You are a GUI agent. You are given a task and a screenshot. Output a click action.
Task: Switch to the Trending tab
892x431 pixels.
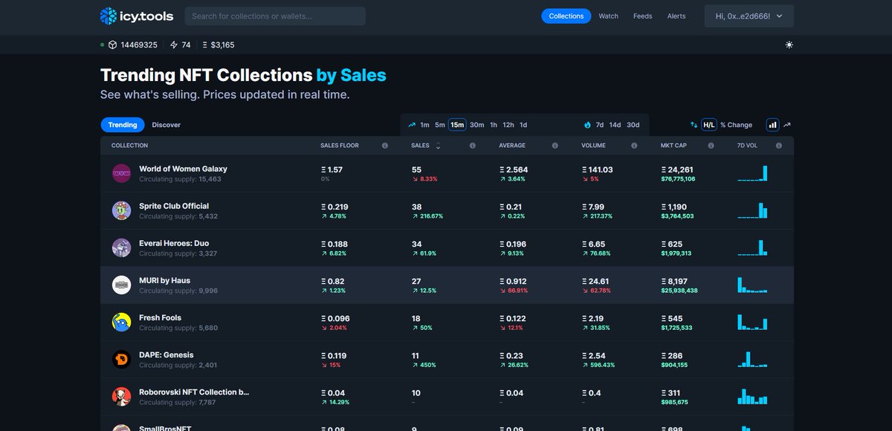tap(123, 125)
